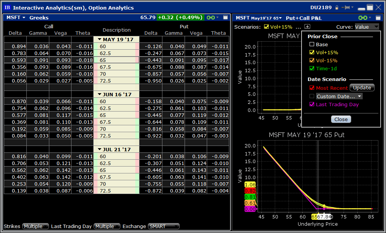Open link-group arrow in Greeks panel header
The width and height of the screenshot is (386, 233).
(217, 18)
